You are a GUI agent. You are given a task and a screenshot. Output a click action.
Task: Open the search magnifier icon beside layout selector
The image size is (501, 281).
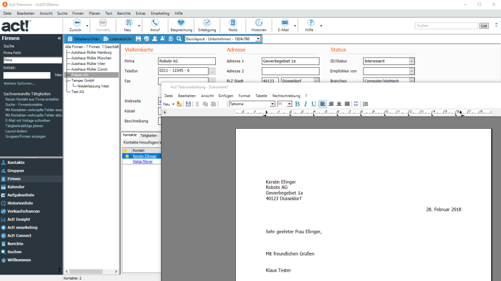tap(179, 39)
